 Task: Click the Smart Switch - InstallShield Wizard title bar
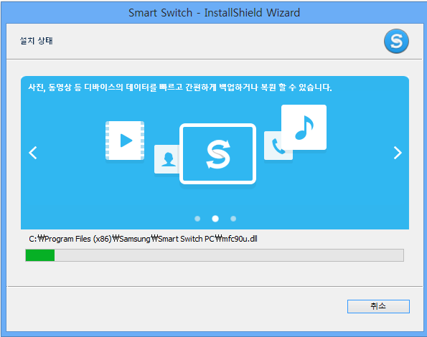click(214, 12)
